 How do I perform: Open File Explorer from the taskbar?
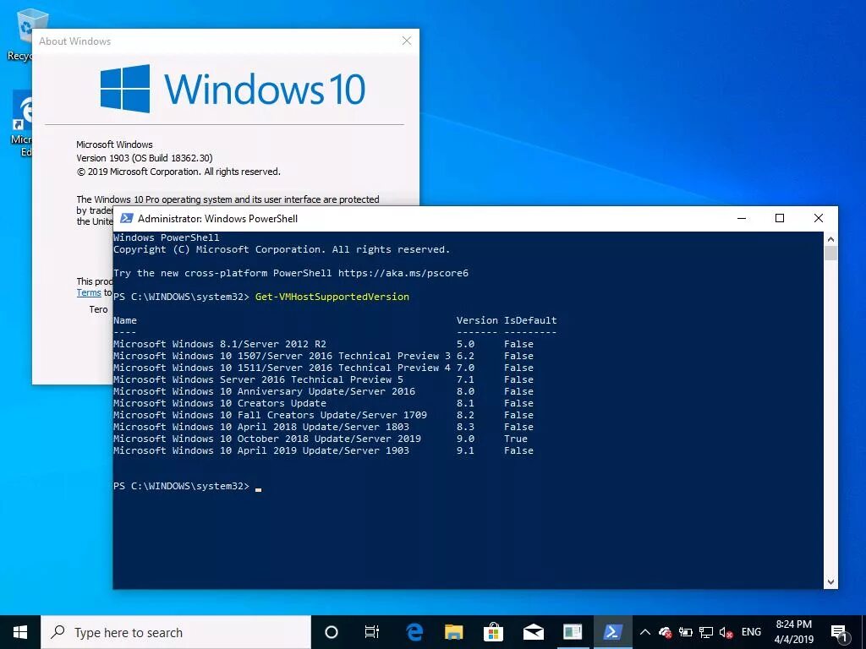tap(453, 632)
